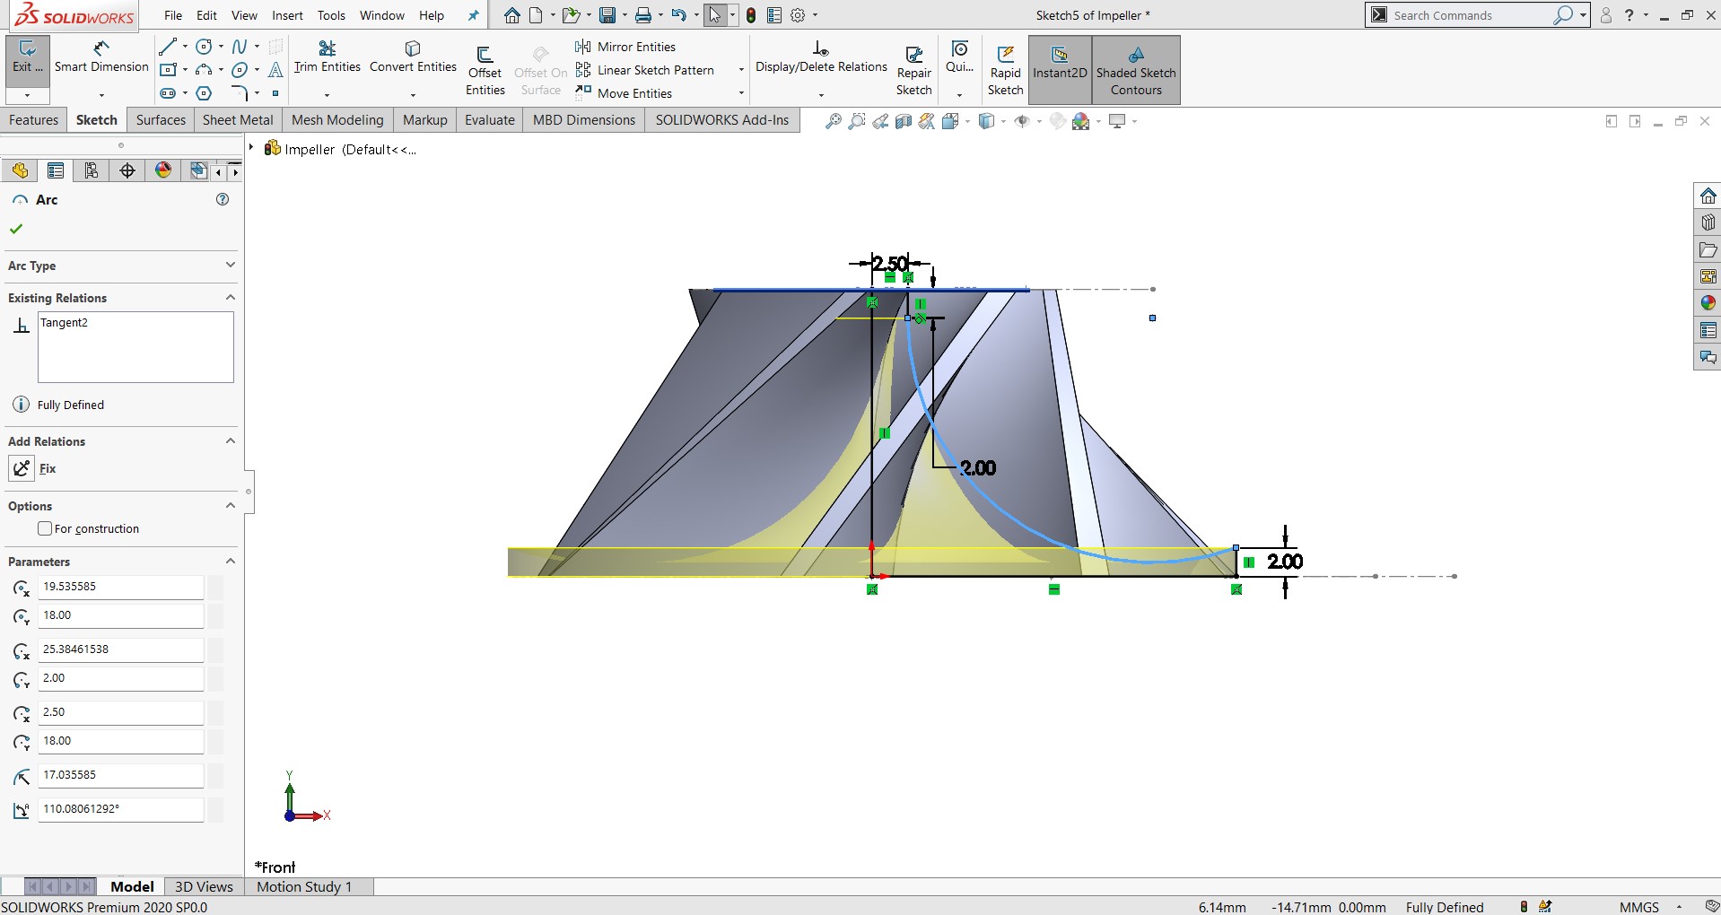Open Linear Sketch Pattern dropdown arrow
Viewport: 1721px width, 915px height.
pyautogui.click(x=741, y=70)
